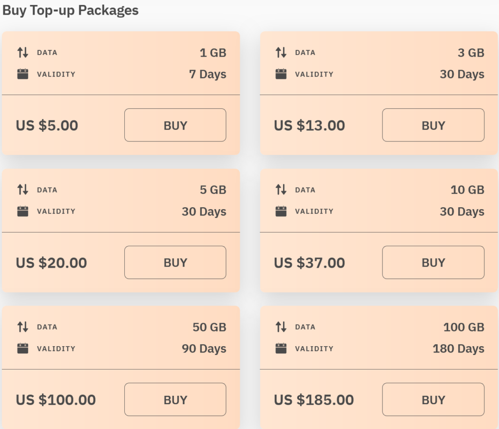Click the calendar icon in 7 Days package
This screenshot has height=429, width=499.
23,75
